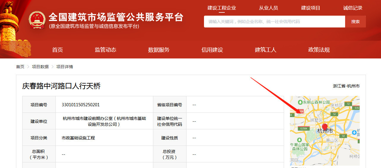Switch to the 建设项目 search tab
The image size is (381, 168).
[x=311, y=8]
